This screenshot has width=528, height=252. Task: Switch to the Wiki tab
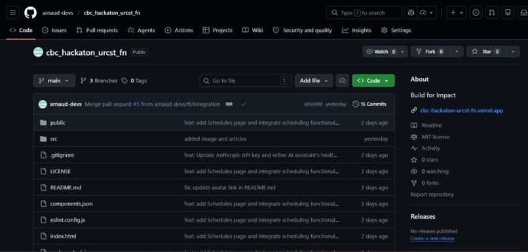click(x=253, y=30)
